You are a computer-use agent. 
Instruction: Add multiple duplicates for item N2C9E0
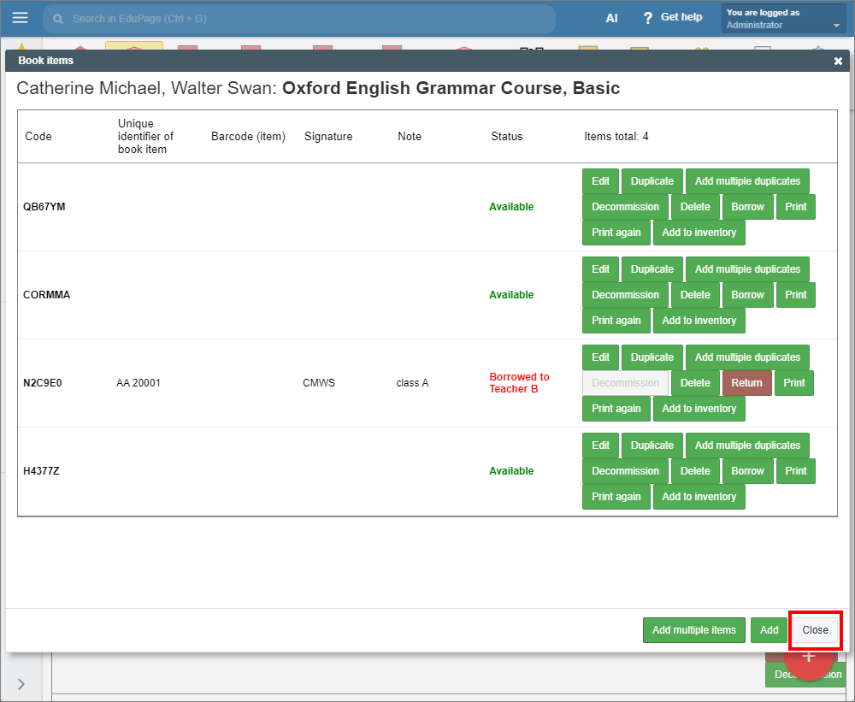click(x=747, y=357)
